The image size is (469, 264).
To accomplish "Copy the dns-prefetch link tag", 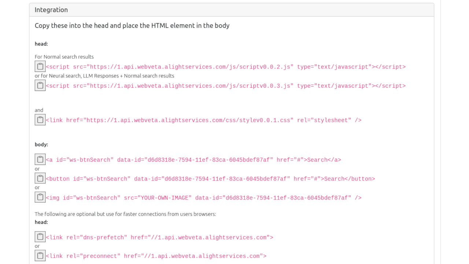I will pos(40,237).
